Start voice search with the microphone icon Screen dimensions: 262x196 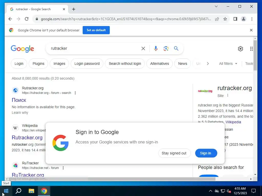[156, 48]
